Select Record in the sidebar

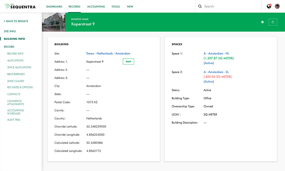pyautogui.click(x=9, y=47)
